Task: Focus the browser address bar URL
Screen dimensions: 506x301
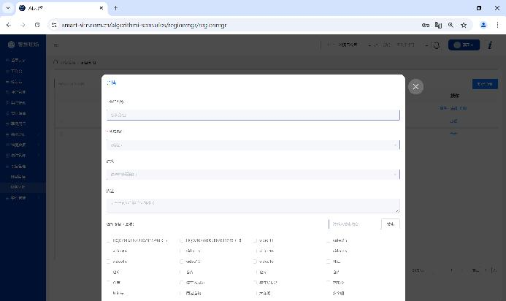Action: coord(144,25)
